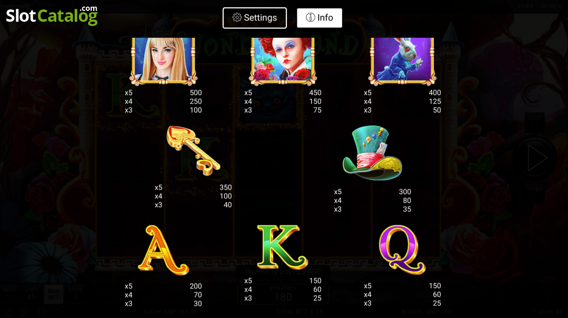Click the SlotCatalog.com logo
568x318 pixels.
click(x=52, y=15)
